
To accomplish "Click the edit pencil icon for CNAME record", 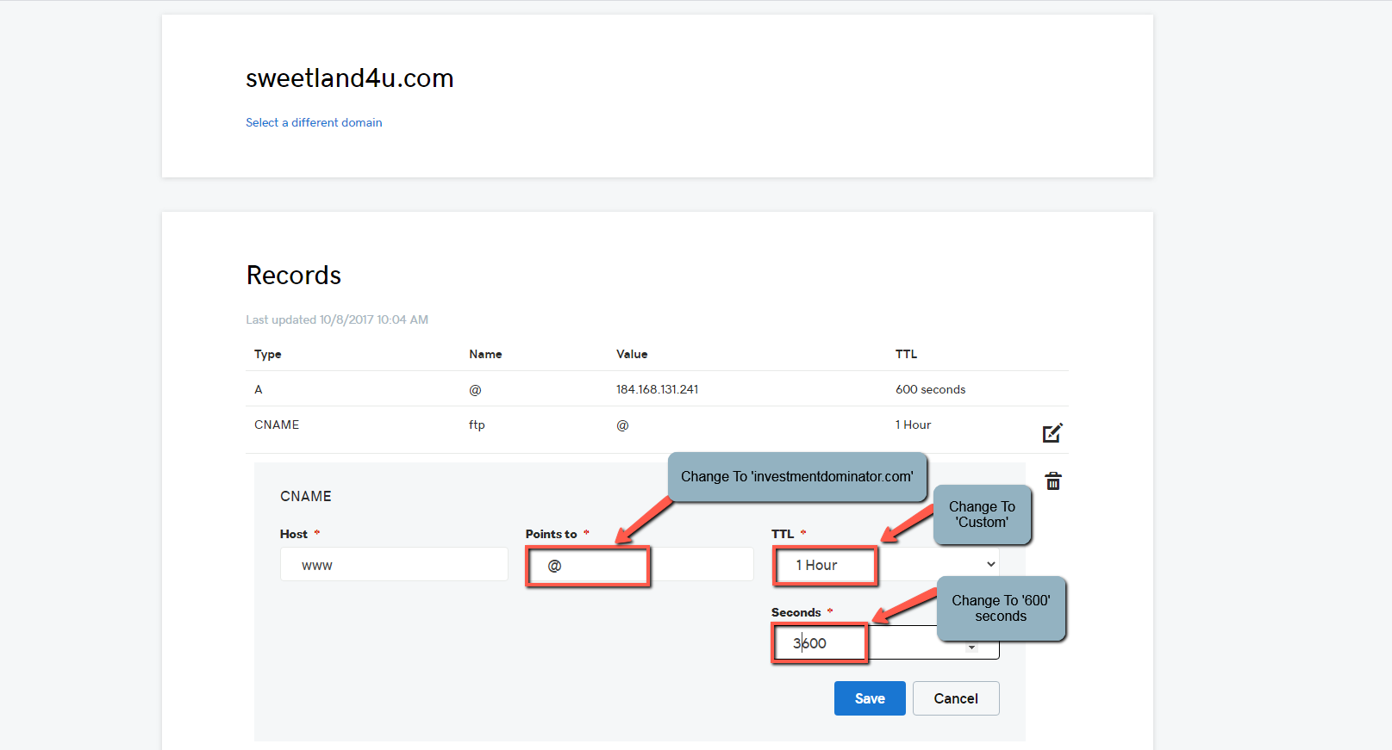I will (1052, 432).
